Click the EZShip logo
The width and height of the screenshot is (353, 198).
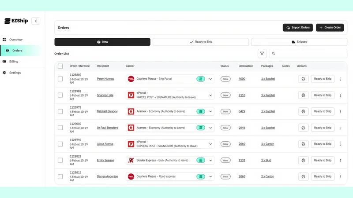pyautogui.click(x=16, y=21)
